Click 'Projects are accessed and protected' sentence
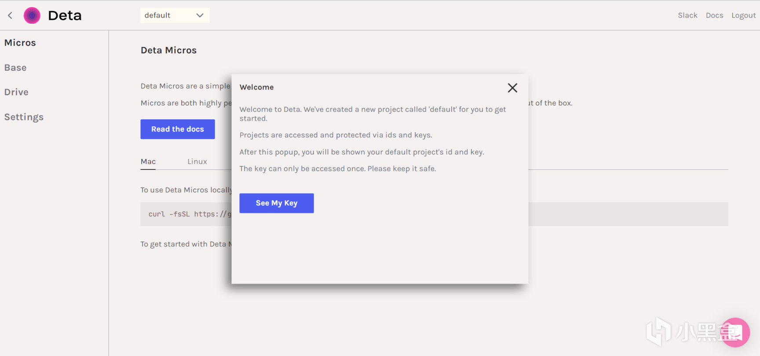 tap(336, 135)
